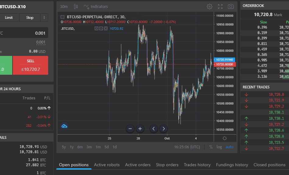Select orderbook row with size 3.136
Image resolution: width=289 pixels, height=175 pixels.
coord(265,76)
